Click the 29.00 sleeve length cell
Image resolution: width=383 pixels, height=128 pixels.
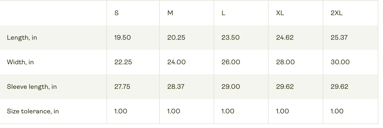pos(231,87)
